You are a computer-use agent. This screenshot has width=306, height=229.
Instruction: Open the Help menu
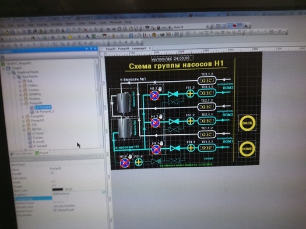pos(128,22)
